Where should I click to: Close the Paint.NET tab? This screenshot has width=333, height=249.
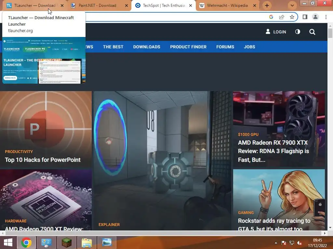[127, 6]
